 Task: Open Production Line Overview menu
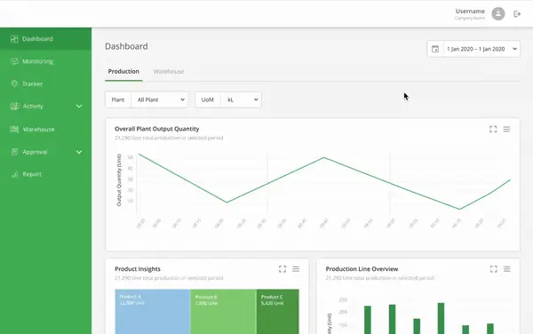click(507, 269)
